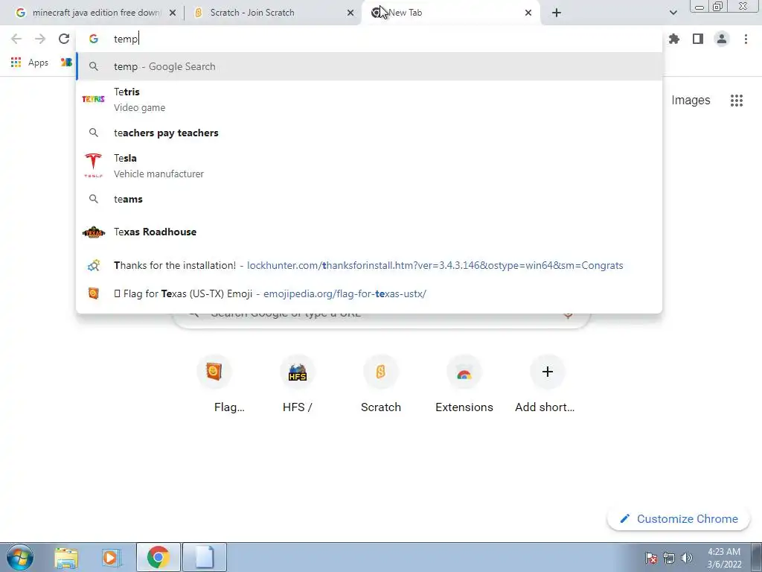This screenshot has width=762, height=572.
Task: Click magnifier icon beside 'teams'
Action: point(93,199)
